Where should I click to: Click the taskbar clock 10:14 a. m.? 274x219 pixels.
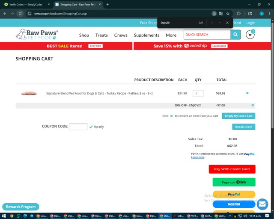(255, 216)
